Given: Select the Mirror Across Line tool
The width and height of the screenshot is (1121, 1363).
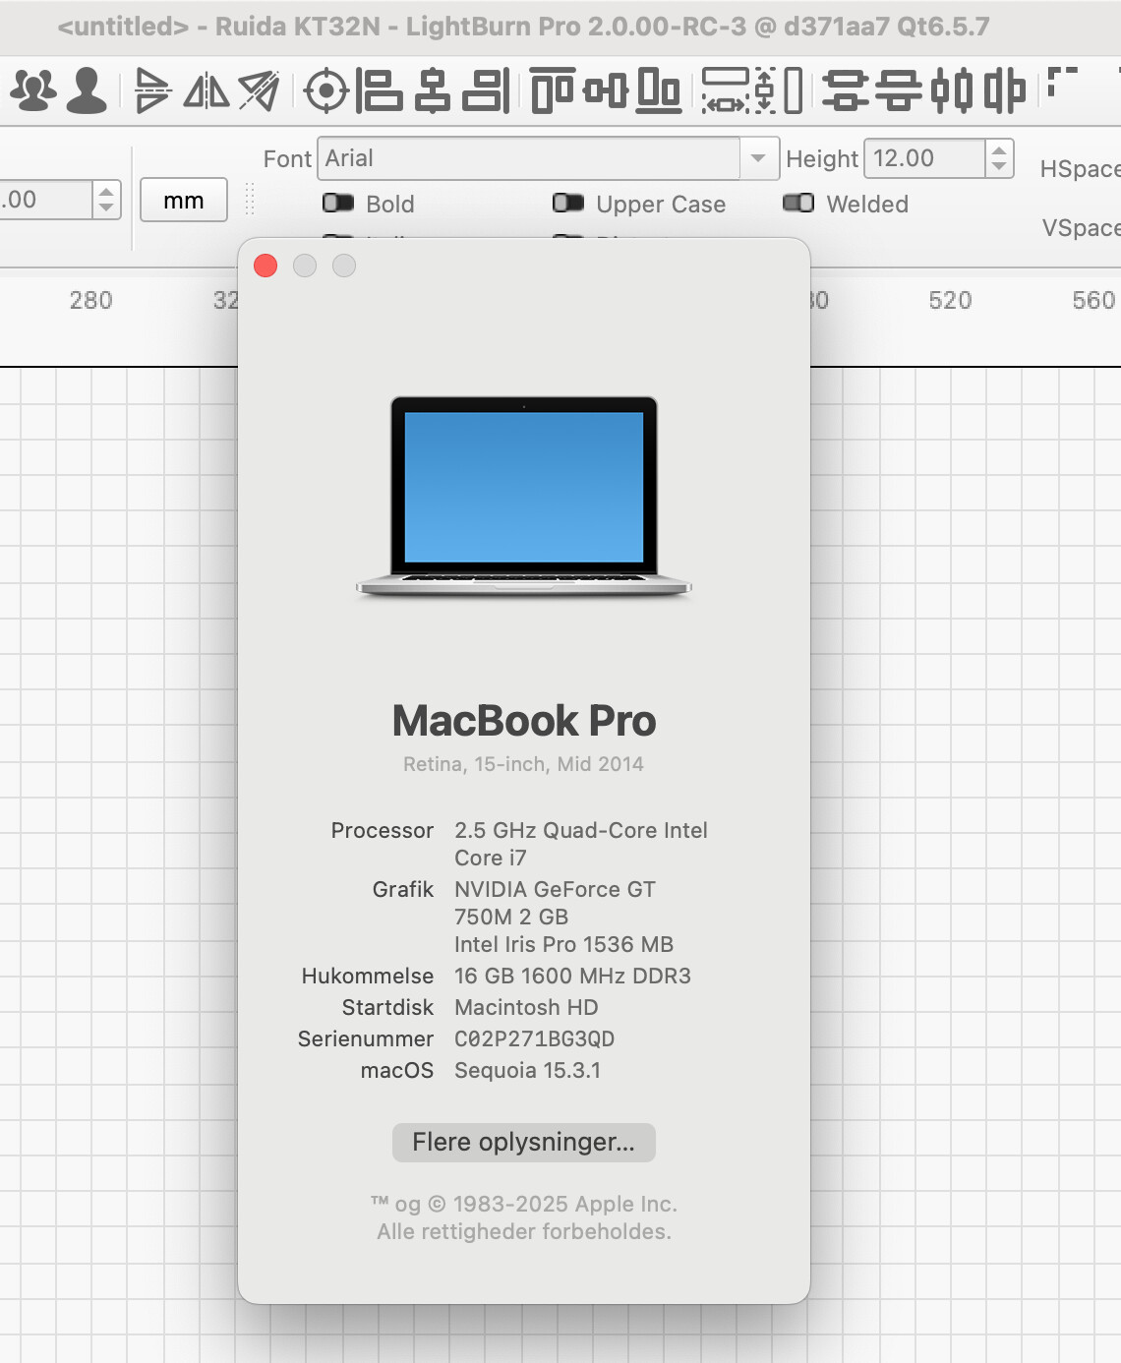Looking at the screenshot, I should pyautogui.click(x=259, y=91).
